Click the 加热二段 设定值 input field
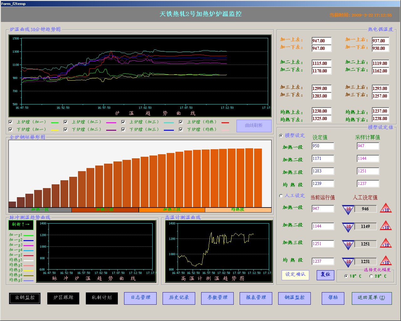 pyautogui.click(x=323, y=159)
